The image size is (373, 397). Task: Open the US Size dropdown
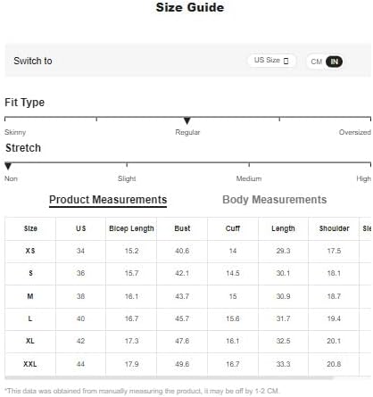coord(271,61)
